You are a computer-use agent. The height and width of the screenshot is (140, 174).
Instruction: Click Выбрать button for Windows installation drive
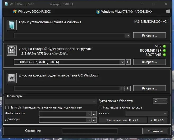click(149, 88)
